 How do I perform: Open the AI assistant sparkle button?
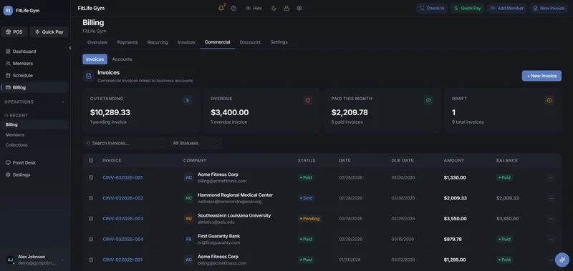[x=562, y=260]
